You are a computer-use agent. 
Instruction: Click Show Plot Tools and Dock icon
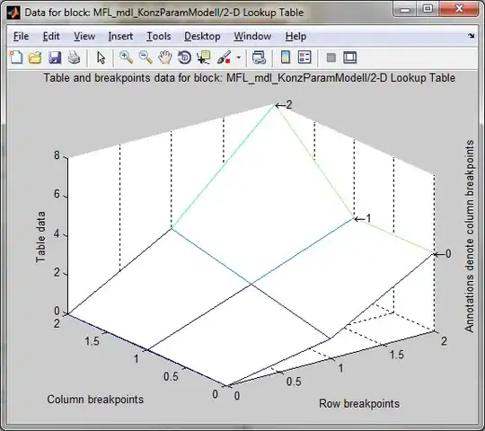350,57
